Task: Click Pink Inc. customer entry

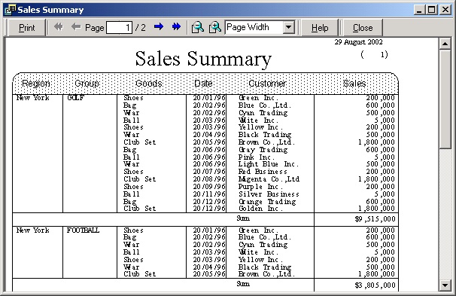Action: (256, 157)
